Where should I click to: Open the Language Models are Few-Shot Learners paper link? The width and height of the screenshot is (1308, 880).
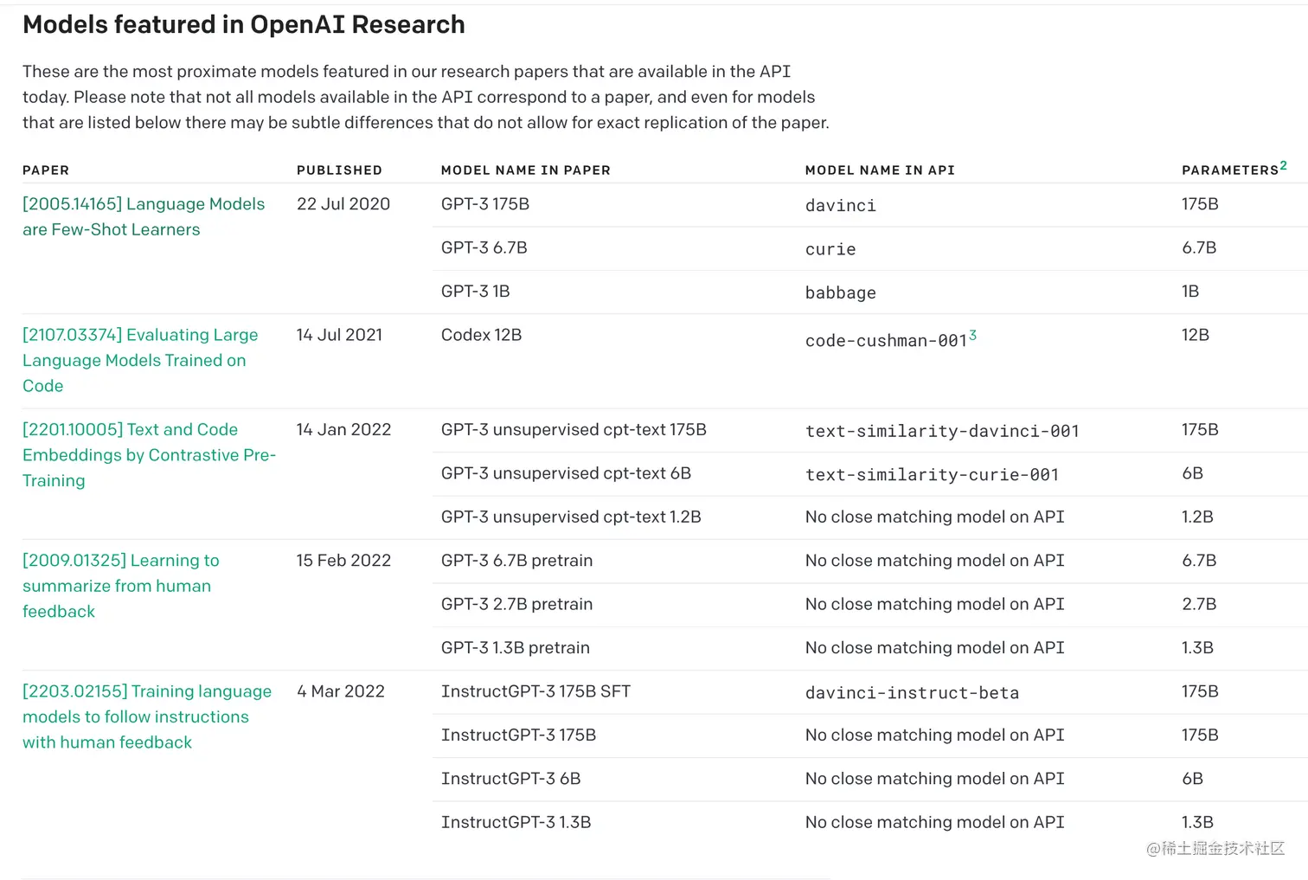coord(144,216)
